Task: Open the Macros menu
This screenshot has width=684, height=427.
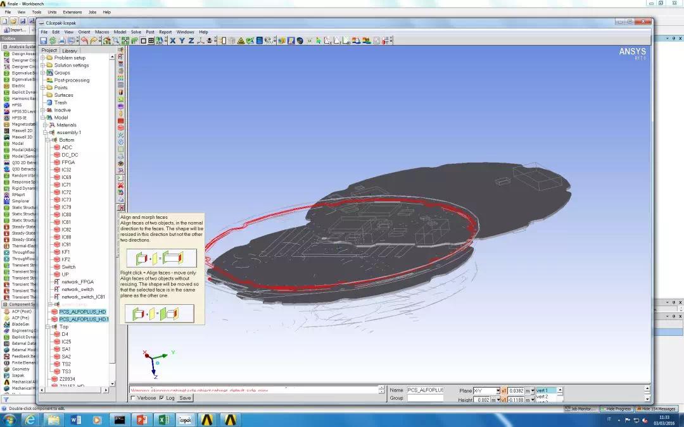Action: point(101,32)
